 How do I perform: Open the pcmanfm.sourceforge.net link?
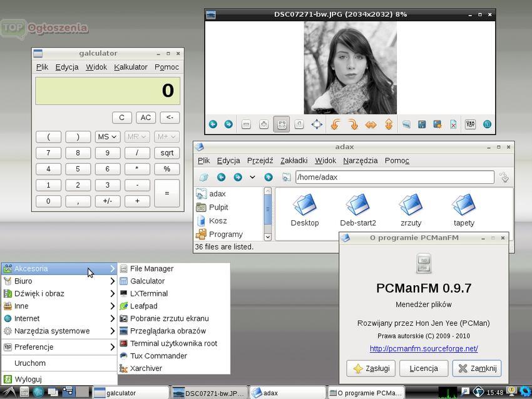click(x=424, y=349)
